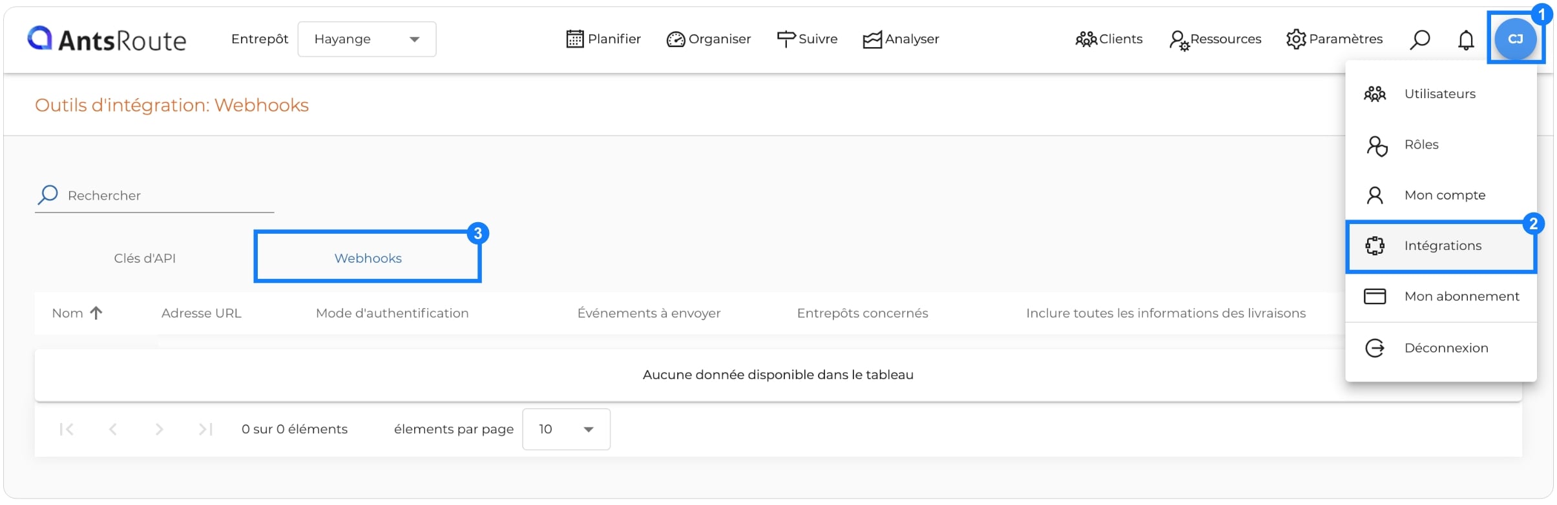The width and height of the screenshot is (1557, 505).
Task: Open the Suivre menu
Action: [807, 39]
